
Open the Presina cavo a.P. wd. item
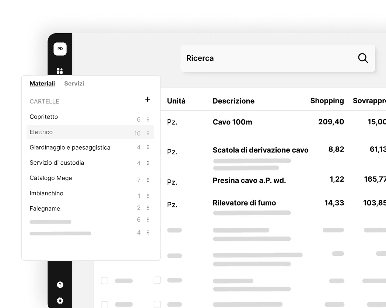pyautogui.click(x=249, y=181)
